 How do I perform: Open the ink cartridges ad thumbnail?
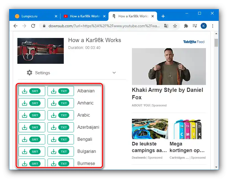(188, 129)
